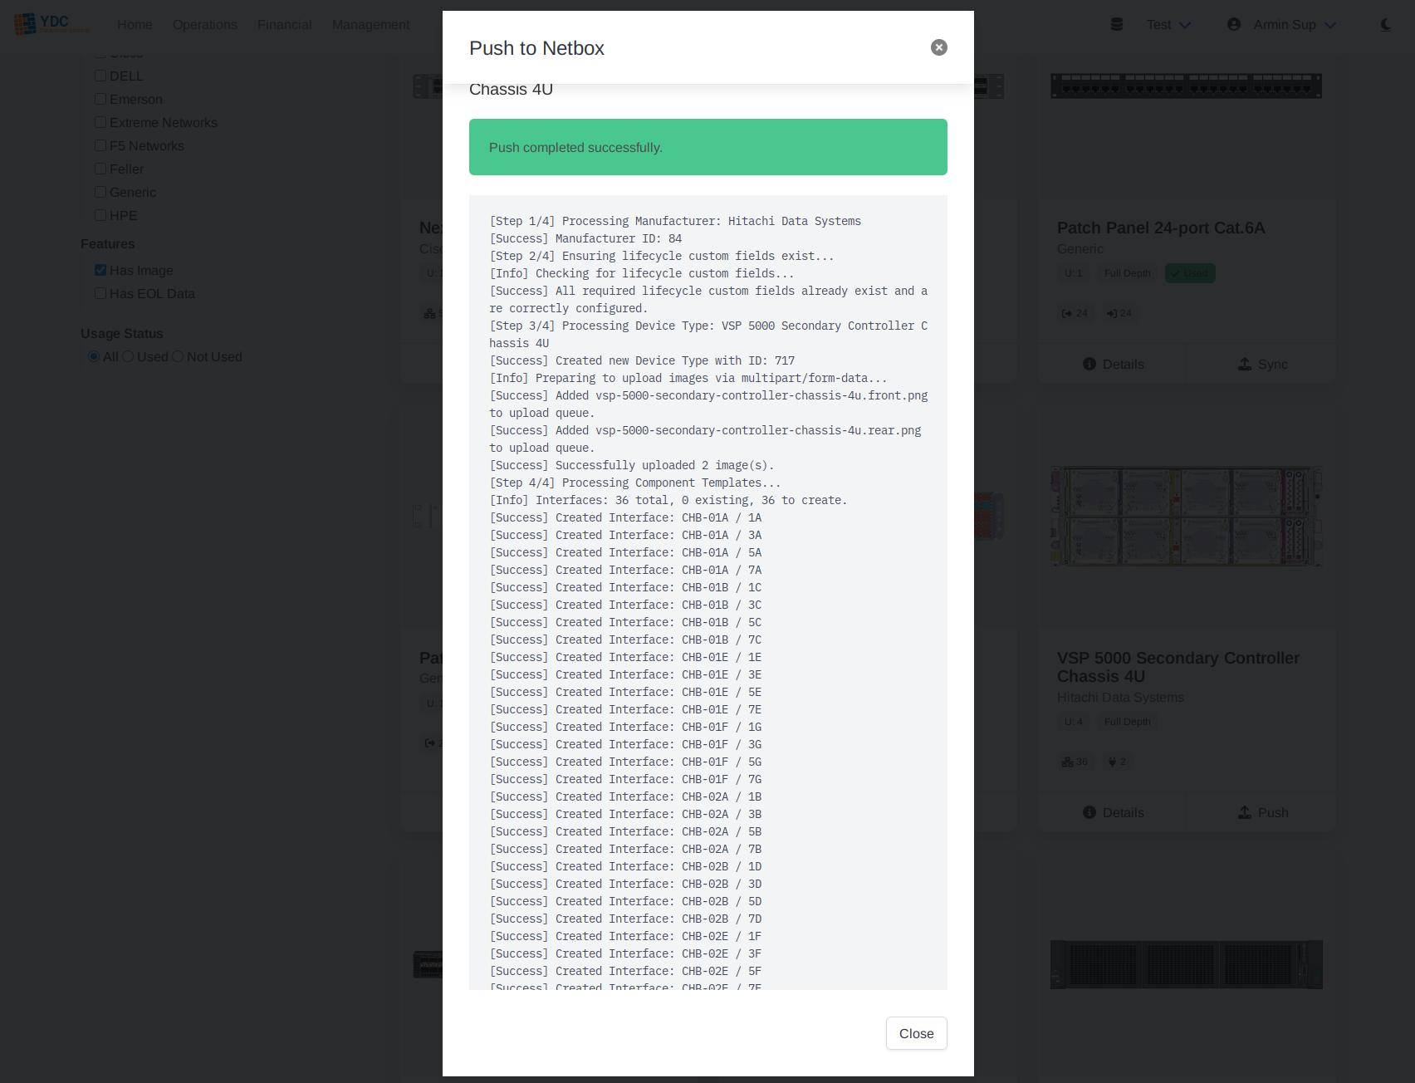Screen dimensions: 1415x1083
Task: Click Details on VSP 5000 Secondary Controller card
Action: [x=1113, y=812]
